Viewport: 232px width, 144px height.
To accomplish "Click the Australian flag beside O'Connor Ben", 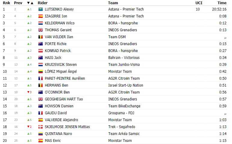I will pyautogui.click(x=40, y=92).
